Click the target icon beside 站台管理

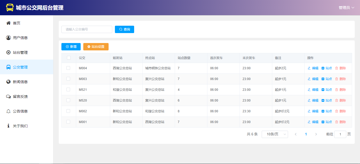pos(8,52)
